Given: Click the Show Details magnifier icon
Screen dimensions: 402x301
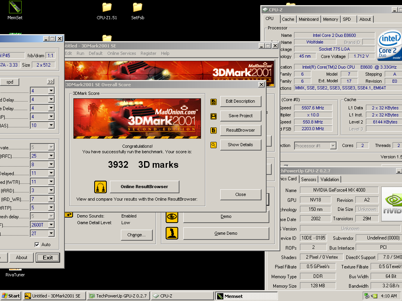Looking at the screenshot, I should (214, 145).
